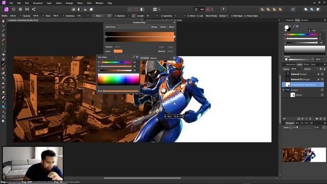Open the Gradient Map dialog Blend Mode dropdown
Viewport: 327px width, 184px height.
point(160,58)
